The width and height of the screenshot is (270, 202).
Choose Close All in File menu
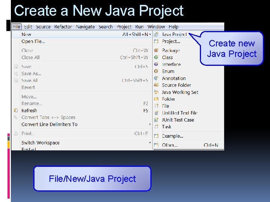click(82, 57)
